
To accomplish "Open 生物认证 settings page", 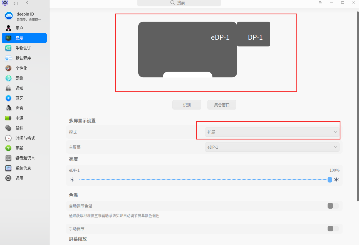I will (x=24, y=48).
